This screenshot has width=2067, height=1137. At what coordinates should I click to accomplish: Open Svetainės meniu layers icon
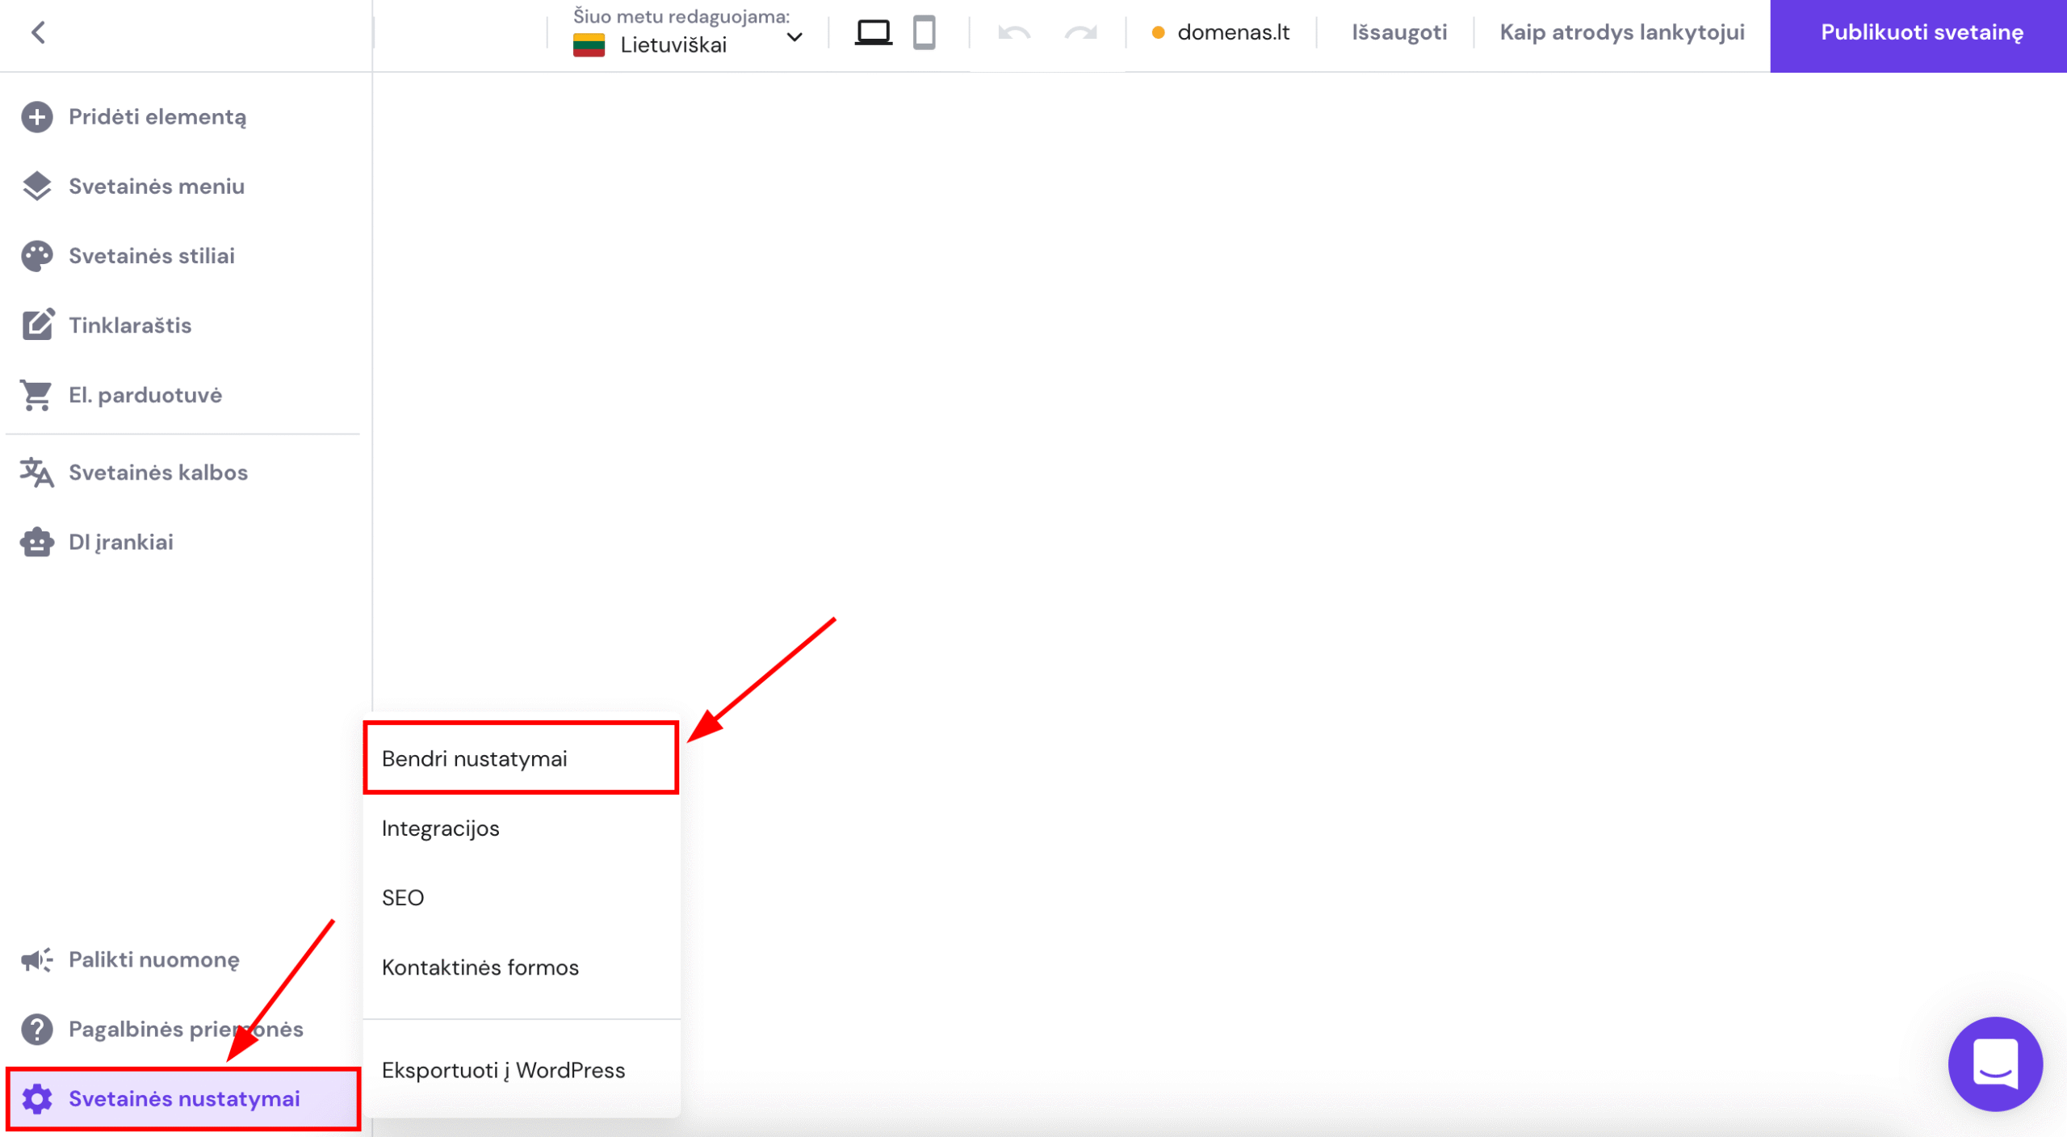point(37,187)
